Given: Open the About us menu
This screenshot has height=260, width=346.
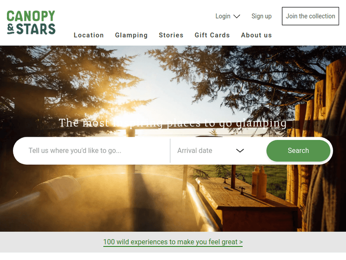Looking at the screenshot, I should 256,35.
